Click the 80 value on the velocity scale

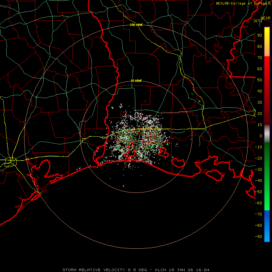click(x=260, y=46)
